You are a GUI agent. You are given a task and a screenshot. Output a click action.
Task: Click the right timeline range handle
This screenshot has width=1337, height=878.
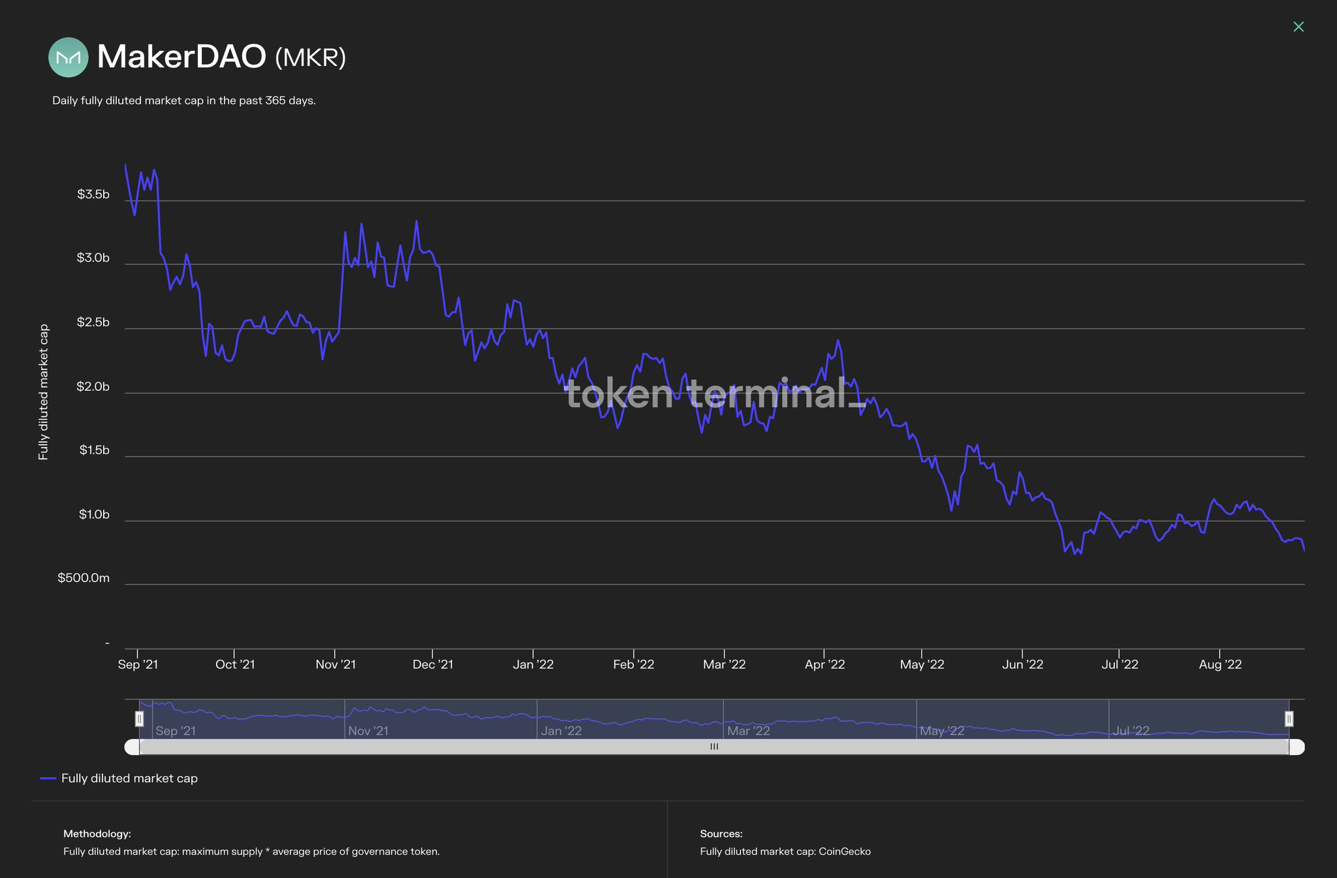(x=1289, y=719)
